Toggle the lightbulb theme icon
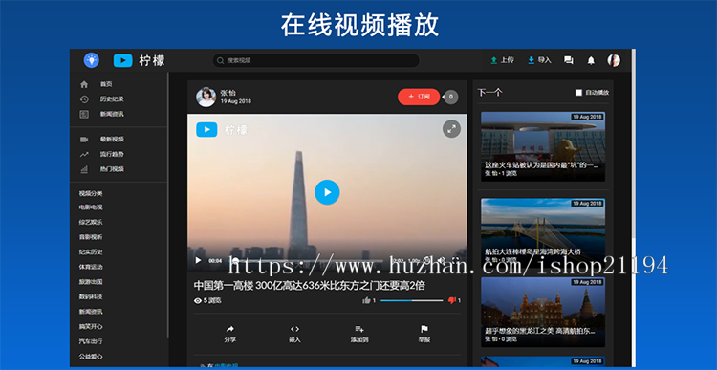717x370 pixels. (92, 60)
